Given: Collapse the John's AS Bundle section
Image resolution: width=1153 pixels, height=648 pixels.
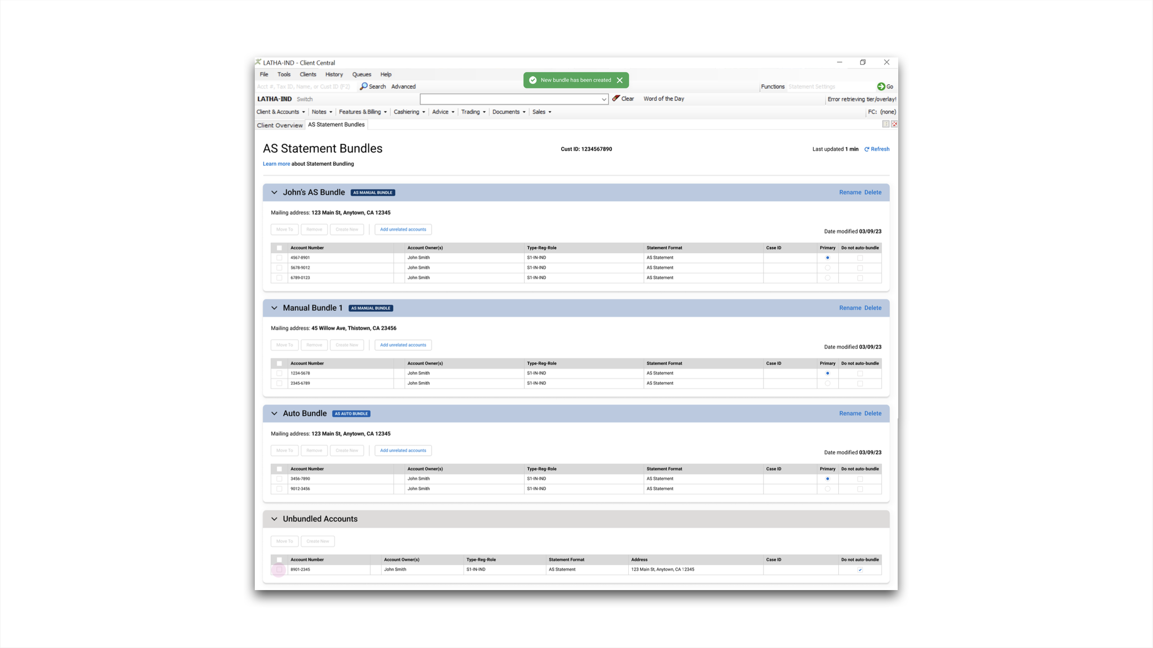Looking at the screenshot, I should [274, 192].
